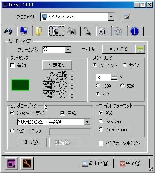Click the 選択(S)... codec button

pos(32,143)
